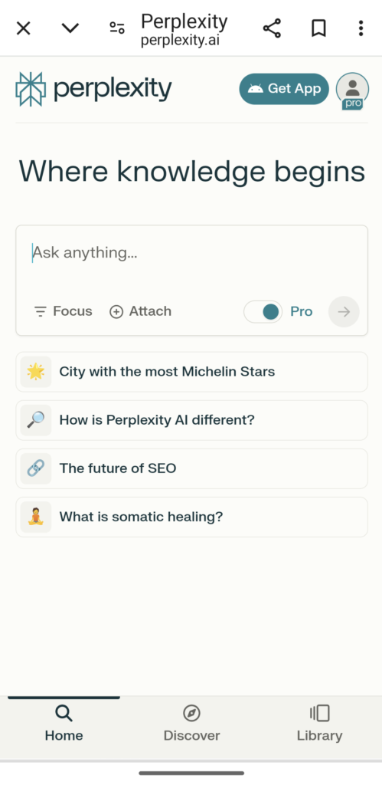Image resolution: width=382 pixels, height=785 pixels.
Task: Bookmark this page with the bookmark icon
Action: point(318,28)
